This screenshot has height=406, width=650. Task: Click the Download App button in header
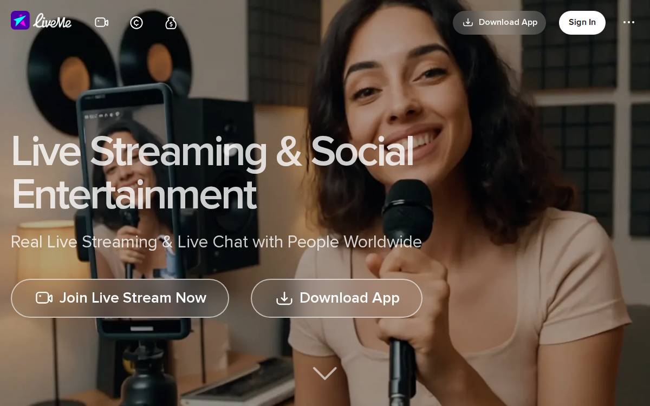(499, 23)
